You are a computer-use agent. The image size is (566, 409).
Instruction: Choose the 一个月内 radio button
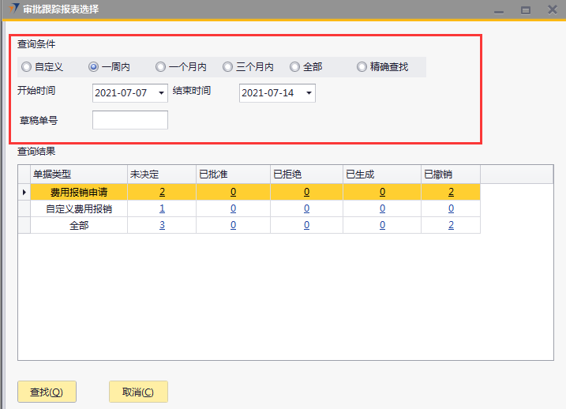click(161, 67)
